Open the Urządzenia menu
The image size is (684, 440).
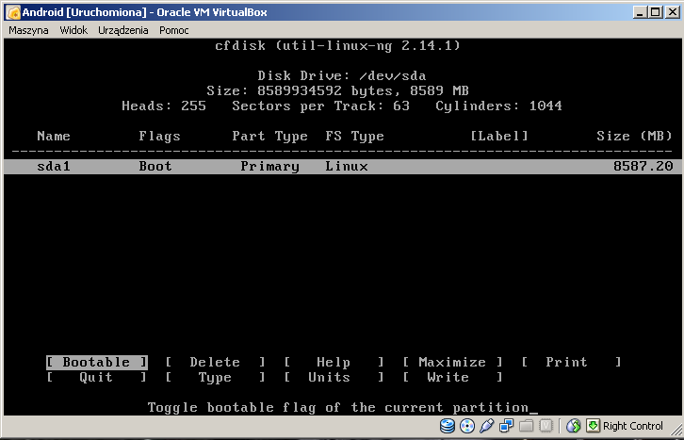(123, 30)
